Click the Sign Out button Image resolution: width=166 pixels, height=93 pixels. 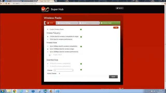pos(120,8)
